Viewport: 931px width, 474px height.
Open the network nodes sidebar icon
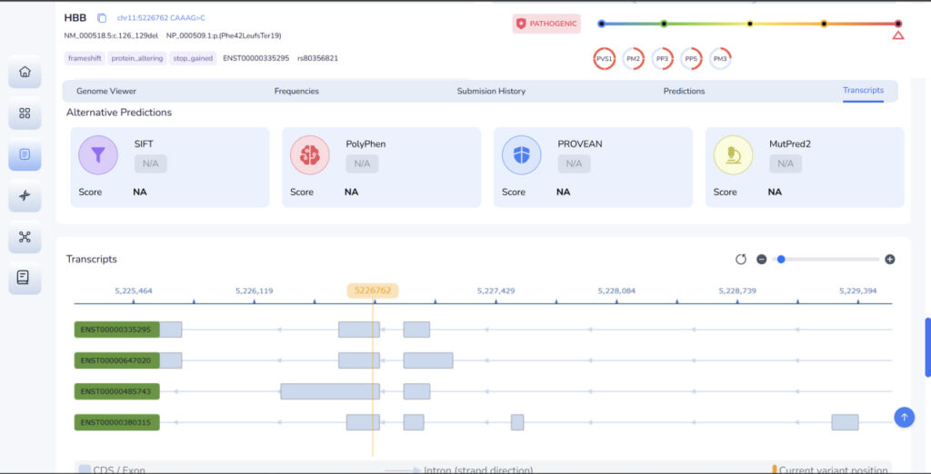[x=25, y=237]
